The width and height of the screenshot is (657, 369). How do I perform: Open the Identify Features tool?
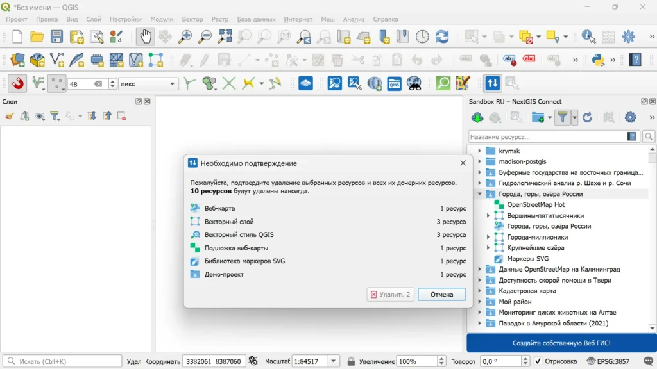point(588,37)
